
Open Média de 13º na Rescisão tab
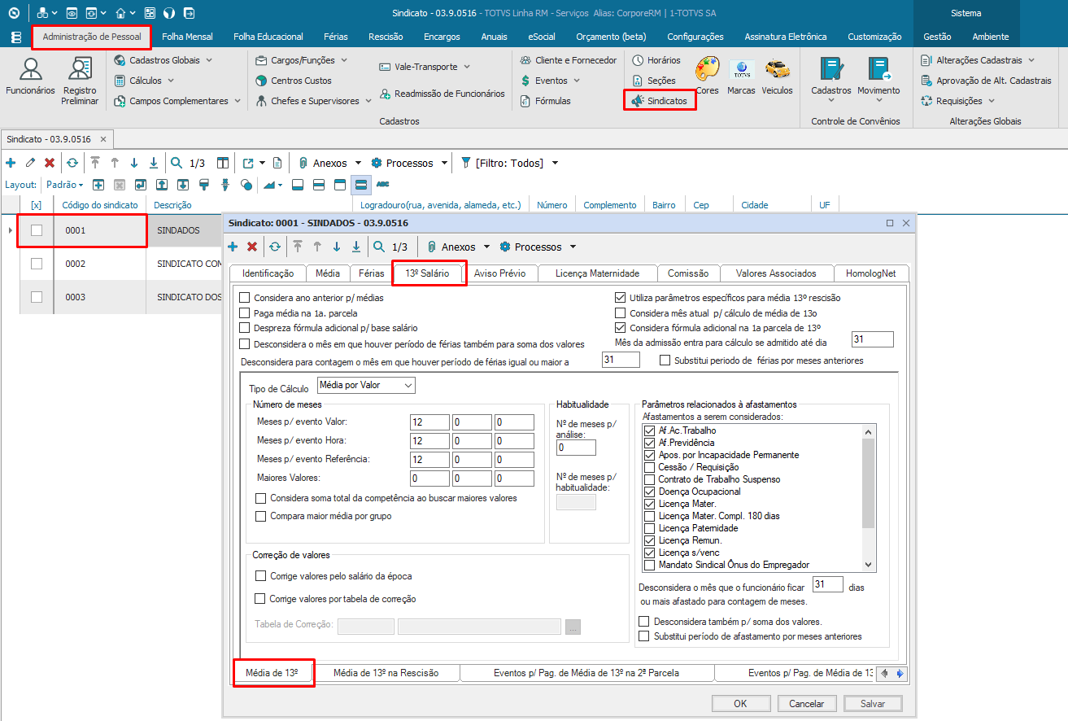coord(386,673)
